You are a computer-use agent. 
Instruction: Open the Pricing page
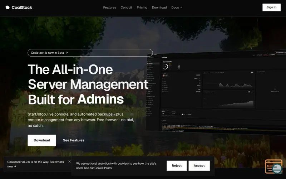pyautogui.click(x=142, y=8)
